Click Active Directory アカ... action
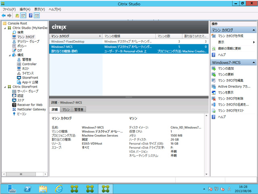The image size is (258, 194). tap(234, 87)
